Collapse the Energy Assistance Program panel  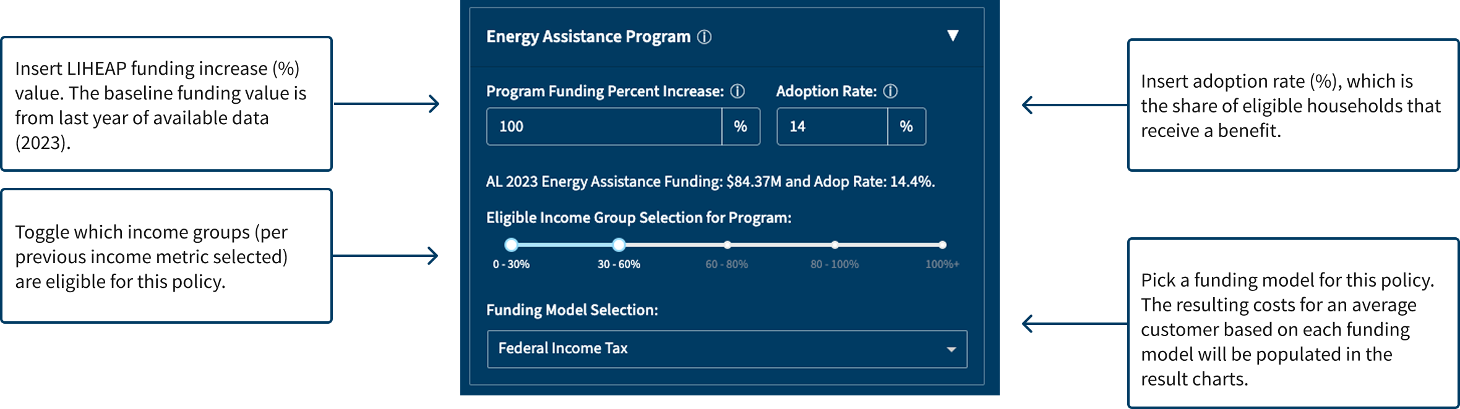coord(953,36)
